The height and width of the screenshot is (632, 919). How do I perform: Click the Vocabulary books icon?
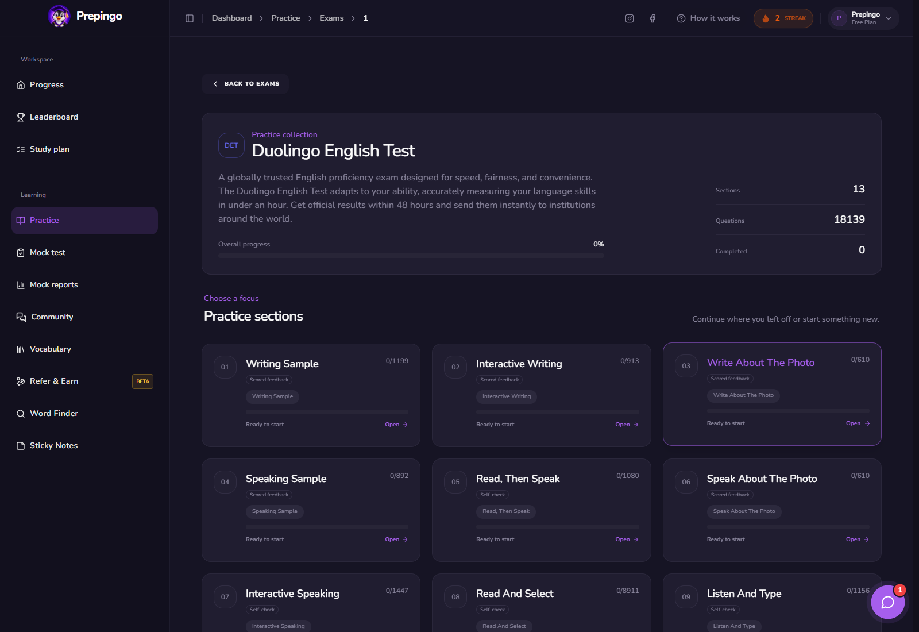click(21, 349)
